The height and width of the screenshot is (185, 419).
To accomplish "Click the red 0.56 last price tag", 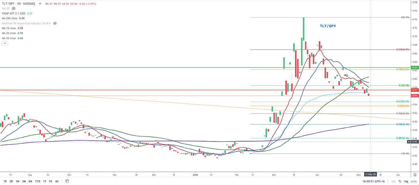I will coord(414,95).
